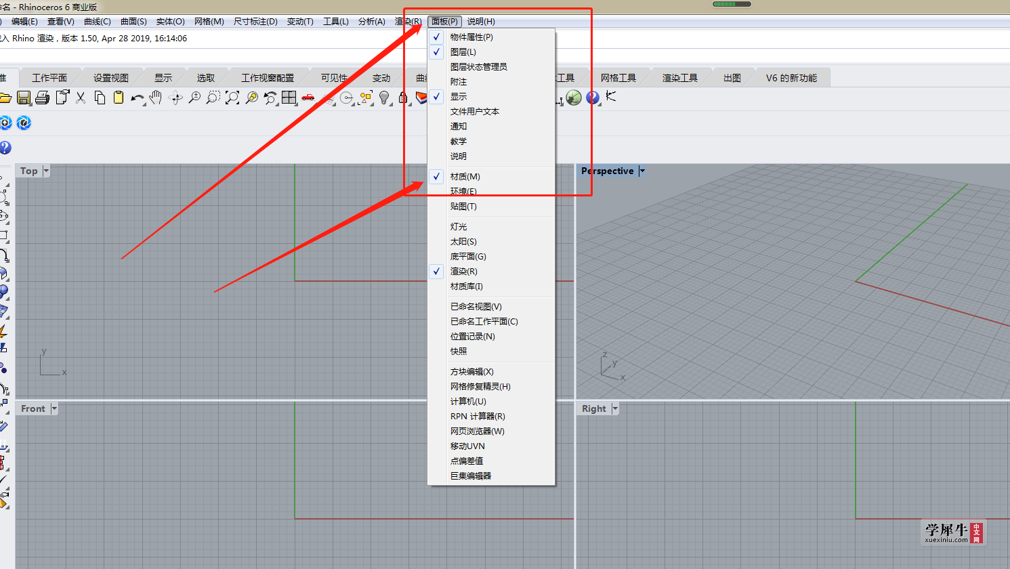The image size is (1010, 569).
Task: Enable the 材质库(I) panel
Action: pos(491,287)
